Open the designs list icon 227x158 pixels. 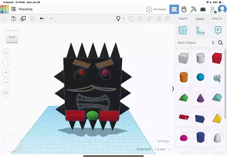(14, 9)
